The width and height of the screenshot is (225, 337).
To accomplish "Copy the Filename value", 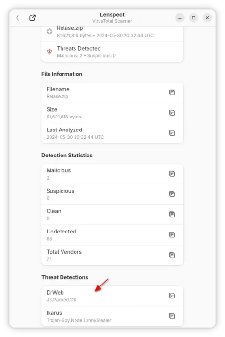I will coord(172,92).
